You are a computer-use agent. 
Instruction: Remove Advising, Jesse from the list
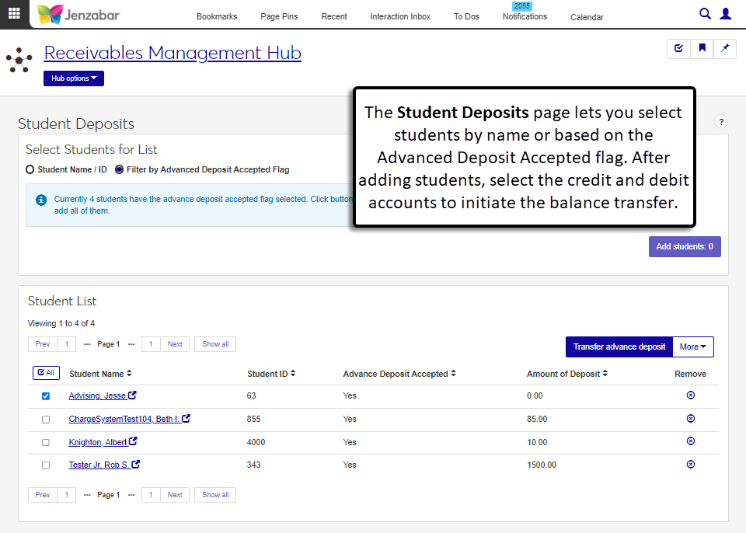690,395
